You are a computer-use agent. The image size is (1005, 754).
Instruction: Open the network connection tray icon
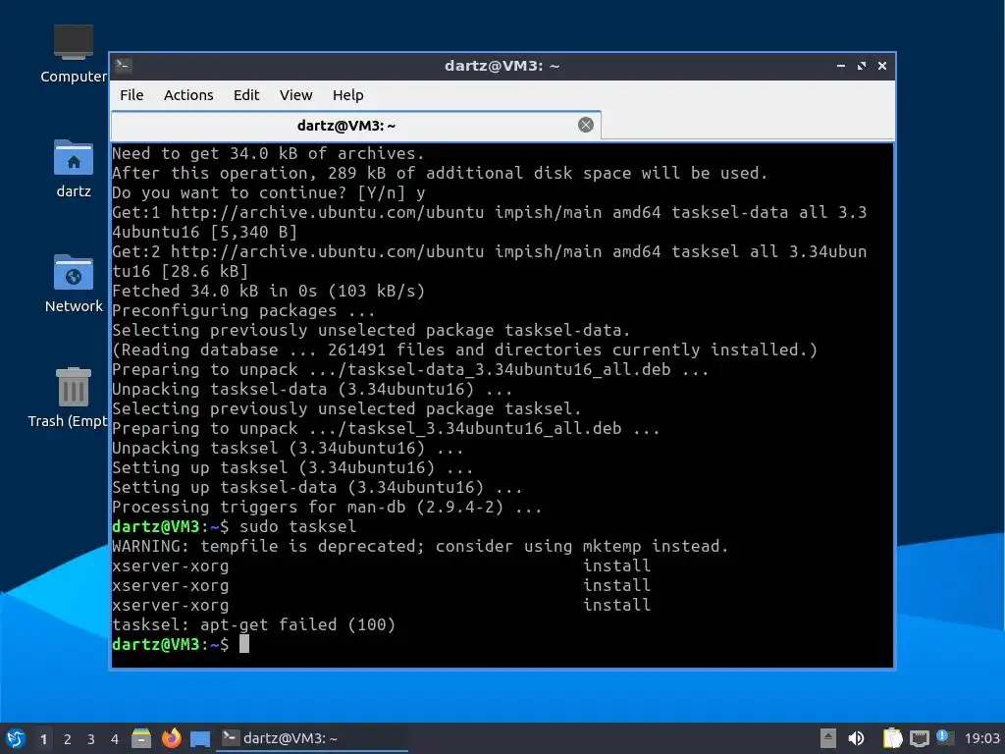[x=919, y=738]
